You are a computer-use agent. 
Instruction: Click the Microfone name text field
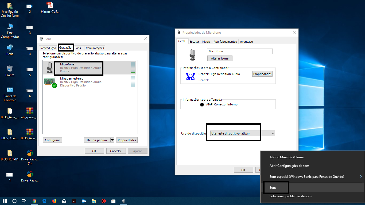(240, 51)
